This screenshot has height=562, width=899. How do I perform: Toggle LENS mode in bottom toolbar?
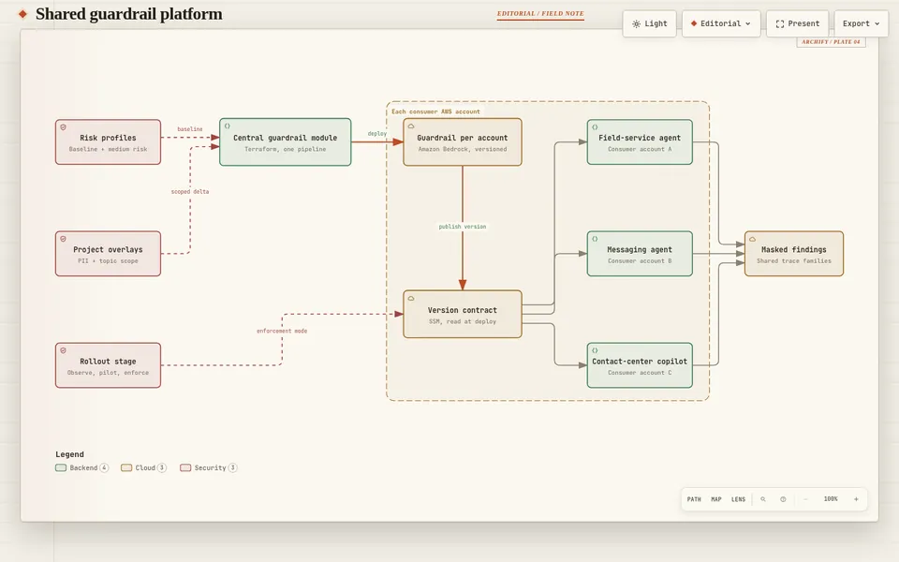[739, 499]
